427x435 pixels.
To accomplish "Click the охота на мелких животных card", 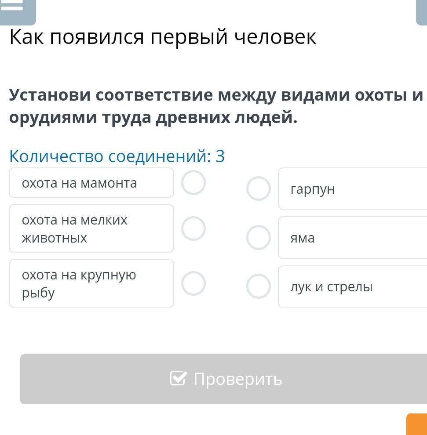I will click(x=91, y=229).
